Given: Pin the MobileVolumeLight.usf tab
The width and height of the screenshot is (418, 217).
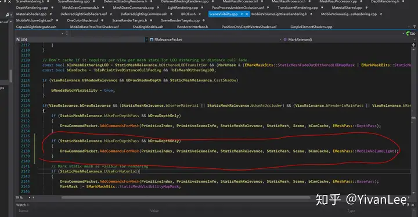Looking at the screenshot, I should [x=57, y=20].
